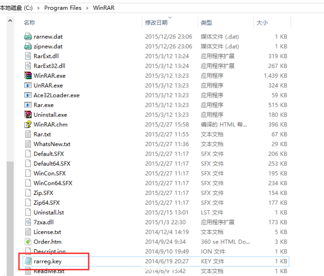Screen dimensions: 324x276
Task: Sort by 大小 column header
Action: (262, 22)
